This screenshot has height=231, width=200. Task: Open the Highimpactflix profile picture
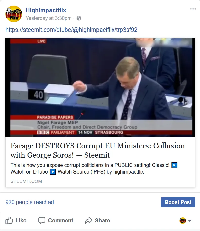pos(14,14)
